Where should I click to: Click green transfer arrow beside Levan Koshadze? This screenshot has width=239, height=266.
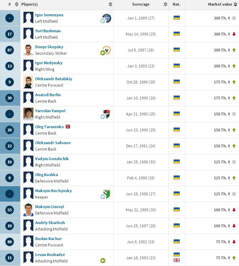(x=103, y=261)
